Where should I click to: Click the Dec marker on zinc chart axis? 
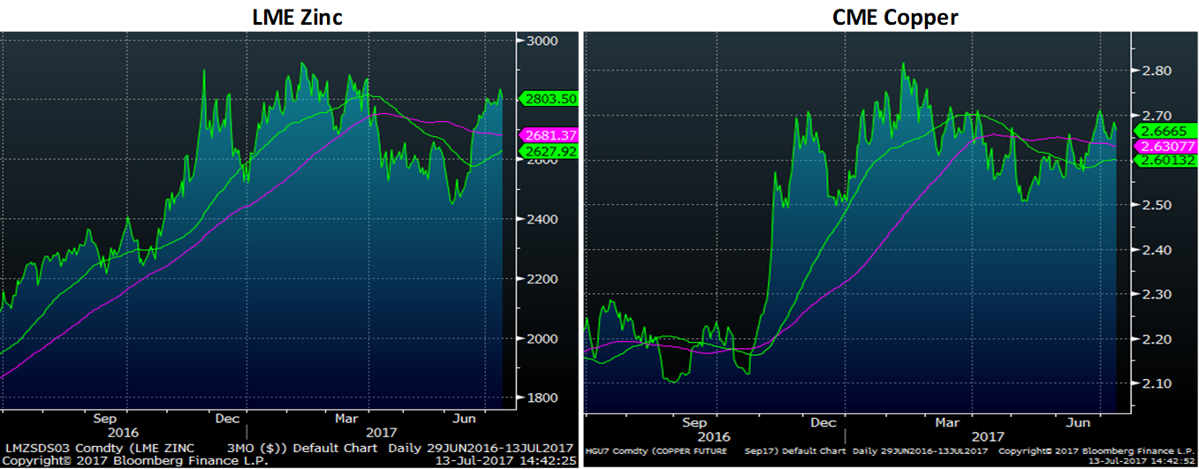[x=228, y=419]
